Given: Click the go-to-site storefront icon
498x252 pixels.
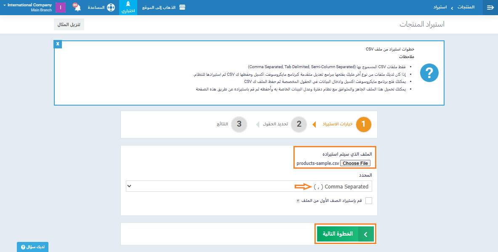Looking at the screenshot, I should (x=183, y=8).
